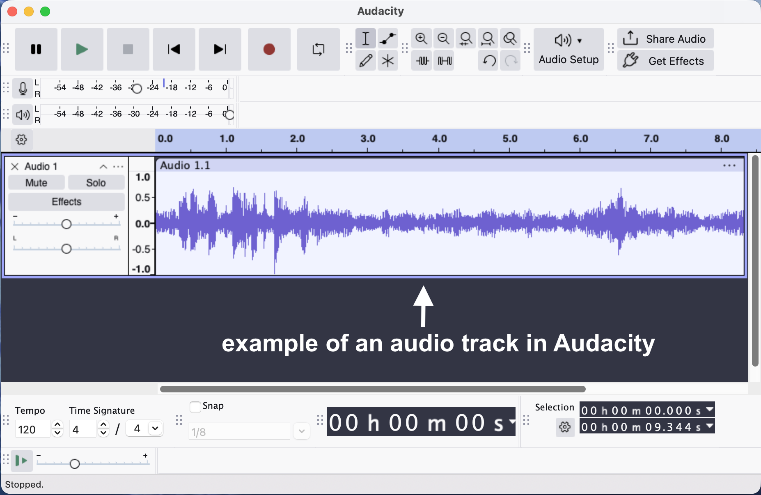Click the Audio 1 pan slider knob
Viewport: 761px width, 495px height.
66,249
